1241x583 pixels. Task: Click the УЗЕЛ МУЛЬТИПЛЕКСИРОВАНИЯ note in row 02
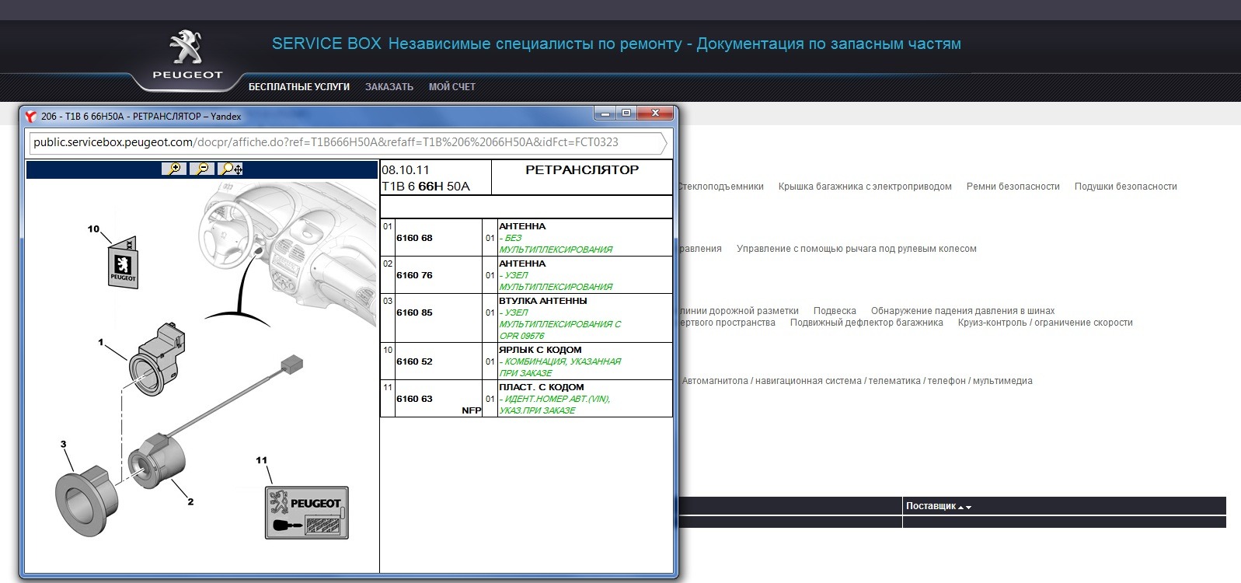[x=556, y=281]
